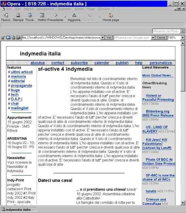This screenshot has width=186, height=213.
Task: Click the vertical scrollbar thumb
Action: click(x=182, y=69)
